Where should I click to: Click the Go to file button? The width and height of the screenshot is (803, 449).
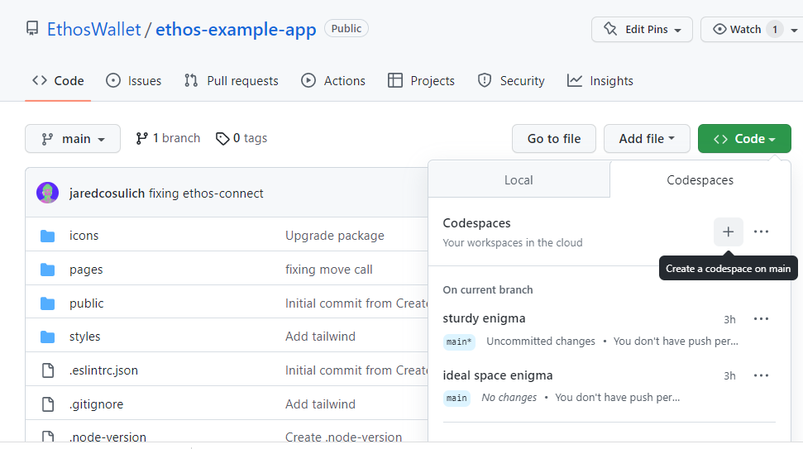pyautogui.click(x=553, y=139)
